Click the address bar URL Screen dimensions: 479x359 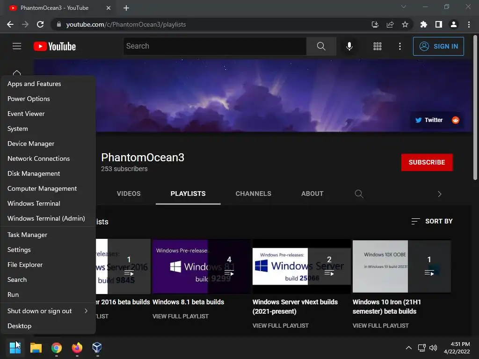click(x=126, y=24)
